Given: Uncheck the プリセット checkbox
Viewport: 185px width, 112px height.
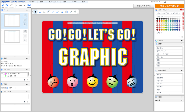Looking at the screenshot, I should tap(164, 13).
